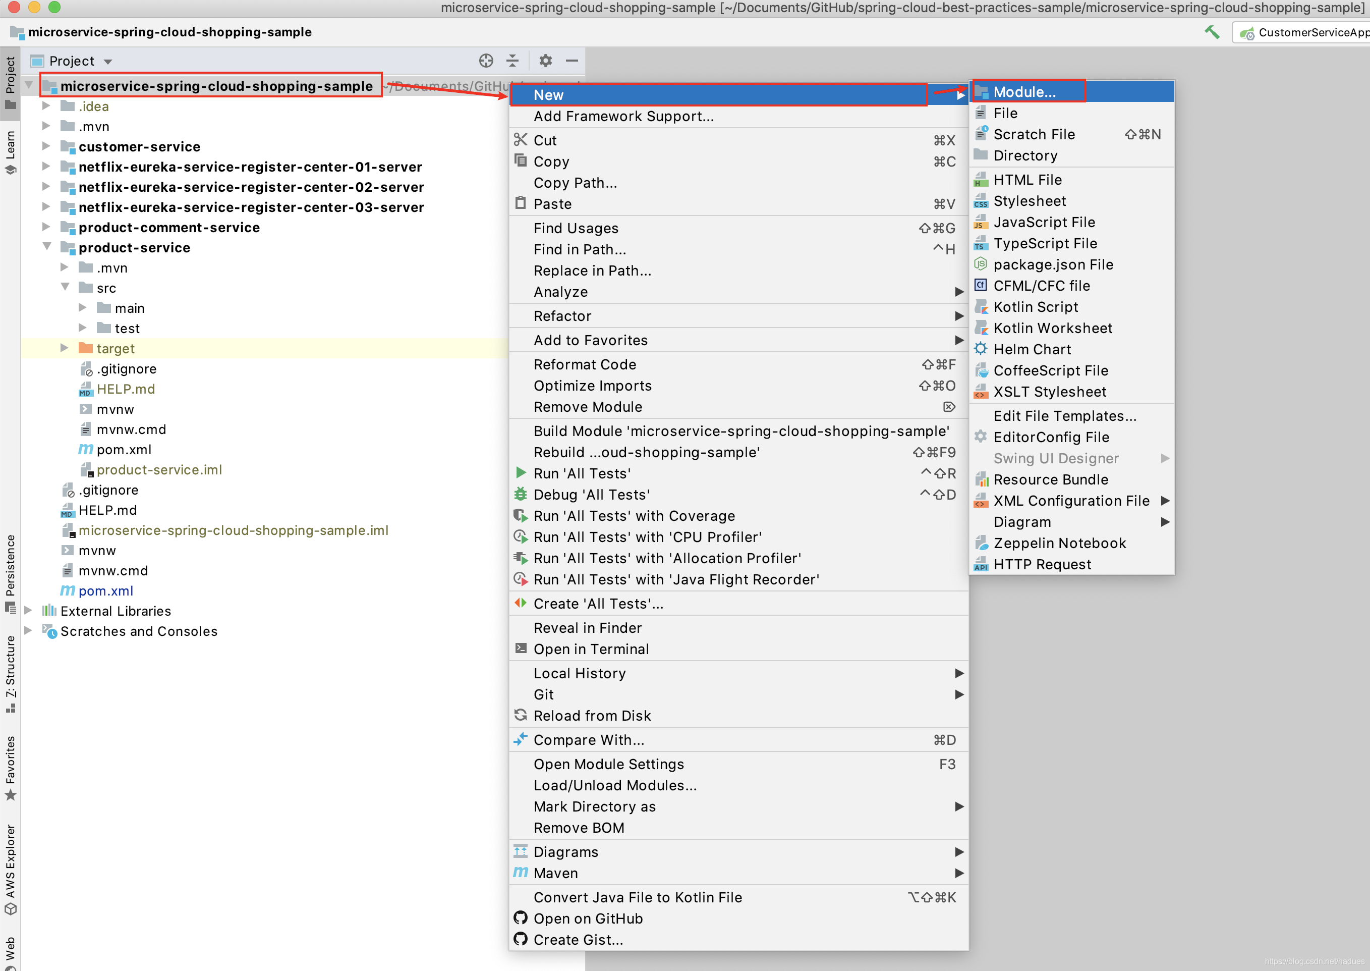This screenshot has height=971, width=1370.
Task: Expand the customer-service module
Action: pos(46,146)
